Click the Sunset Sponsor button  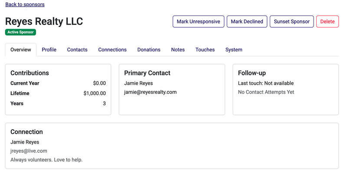tap(291, 21)
